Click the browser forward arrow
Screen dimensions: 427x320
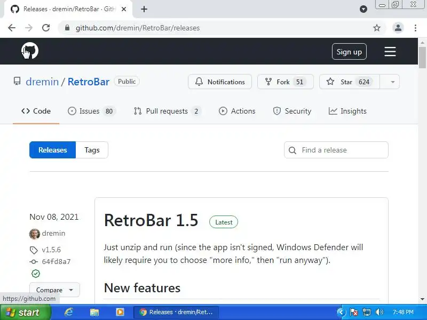[29, 28]
